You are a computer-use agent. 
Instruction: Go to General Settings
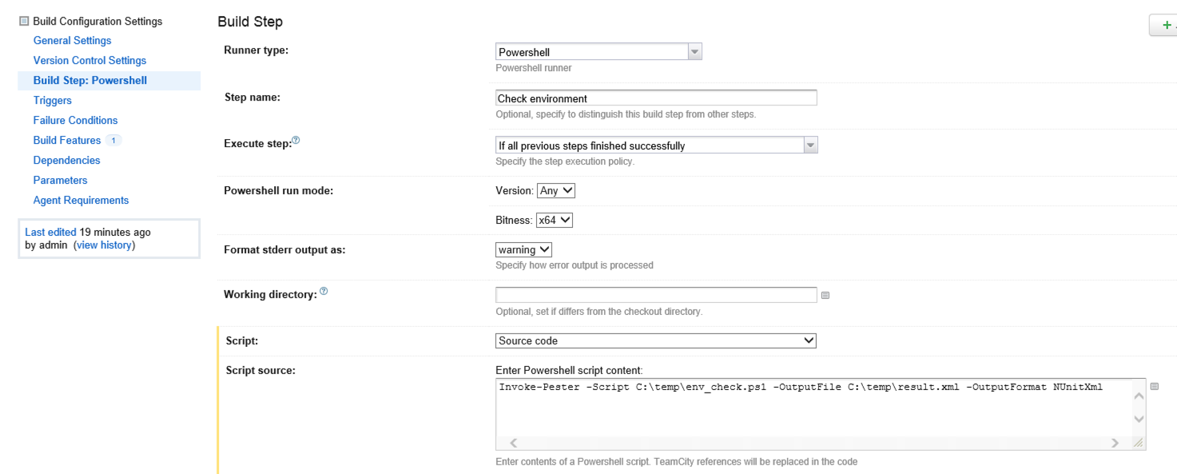(72, 41)
